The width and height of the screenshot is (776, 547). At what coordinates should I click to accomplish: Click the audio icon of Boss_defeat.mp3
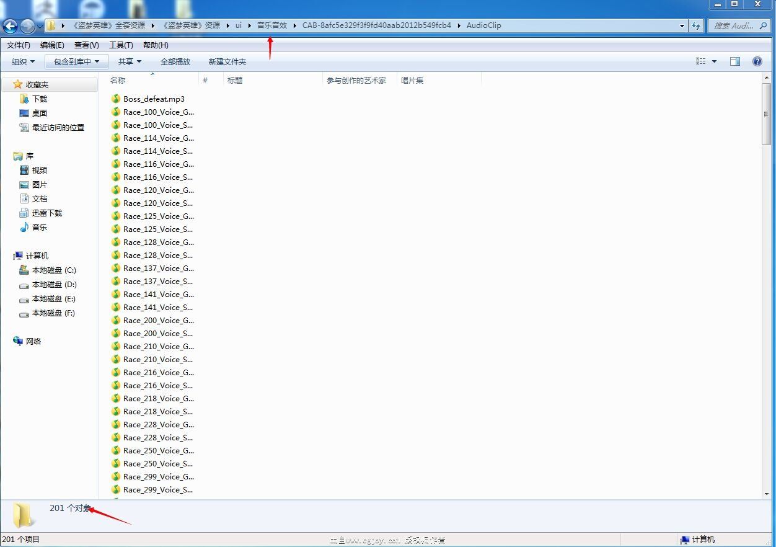116,99
